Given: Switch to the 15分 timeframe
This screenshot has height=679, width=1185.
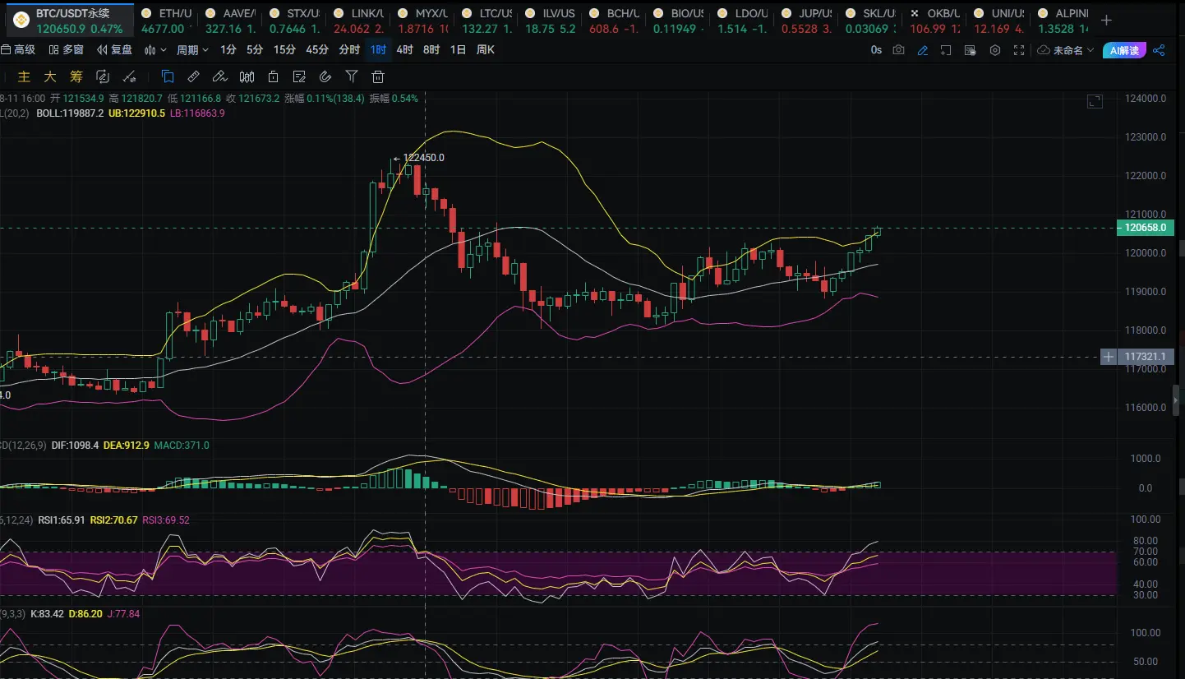Looking at the screenshot, I should point(284,50).
